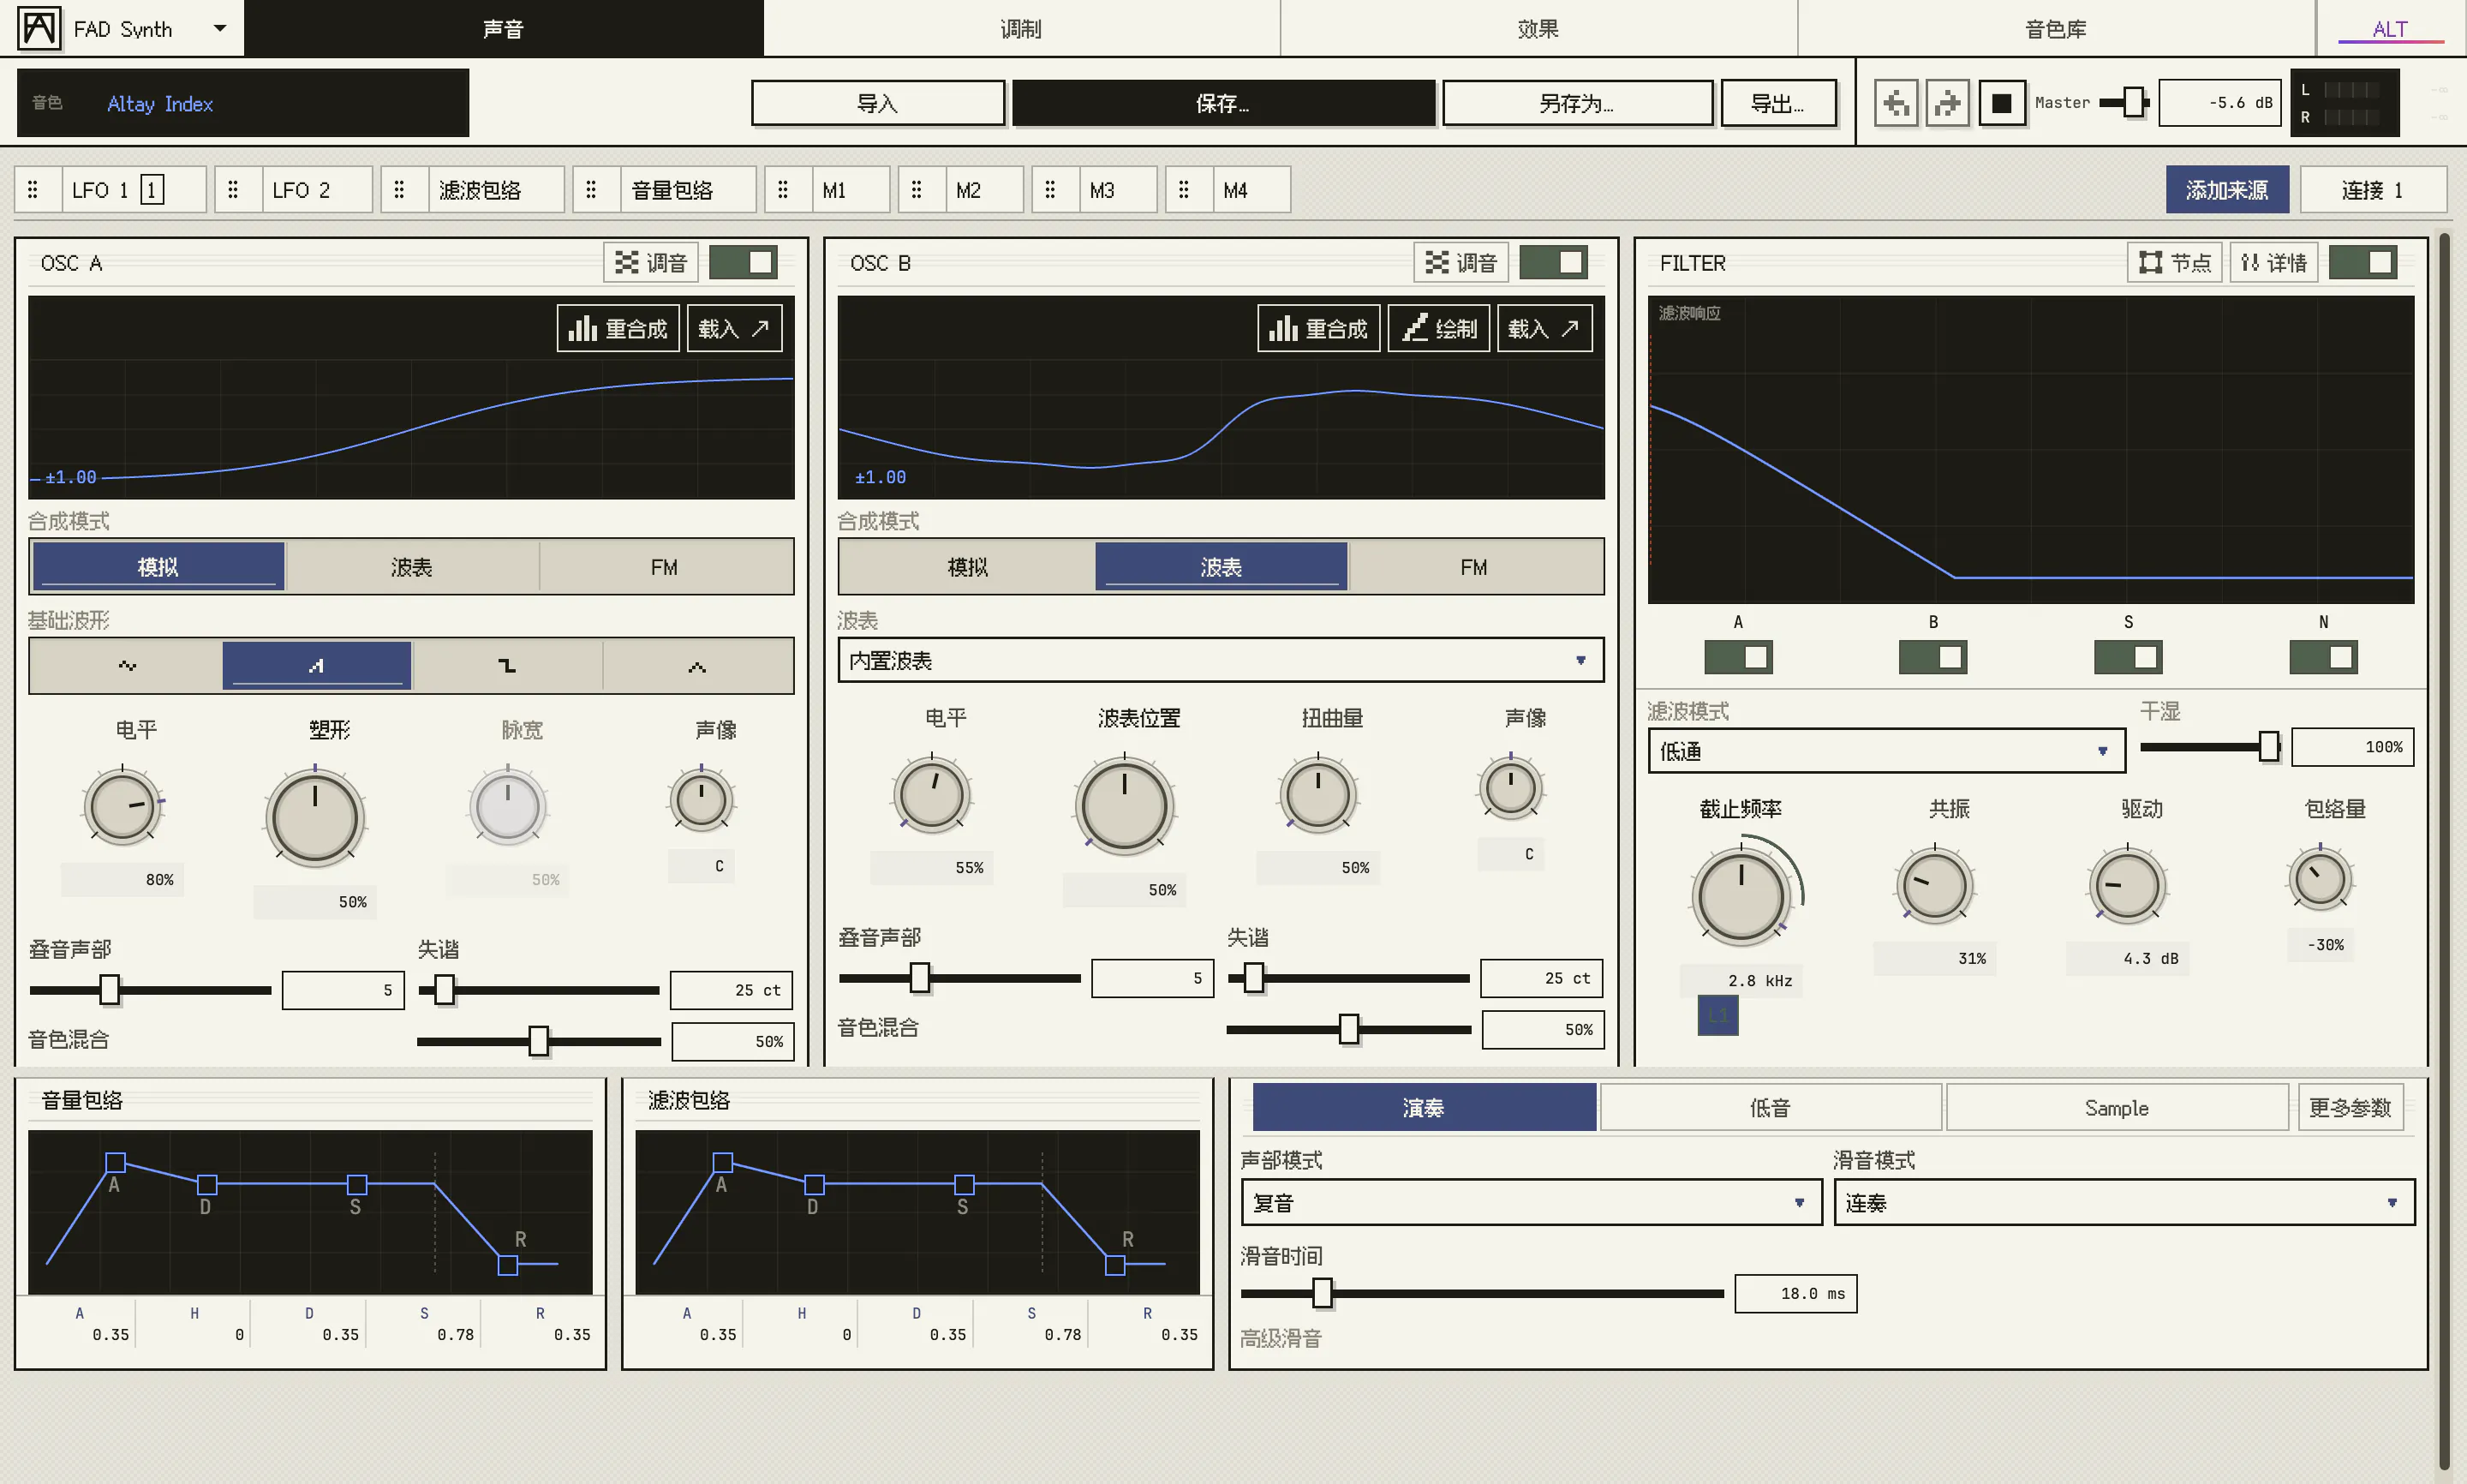Grab the M3 modulator drag handle

1049,190
